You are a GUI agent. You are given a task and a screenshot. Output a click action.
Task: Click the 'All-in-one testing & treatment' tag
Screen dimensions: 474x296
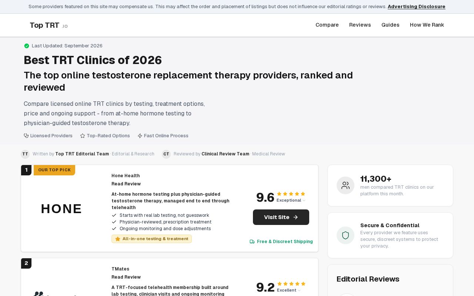pos(152,239)
